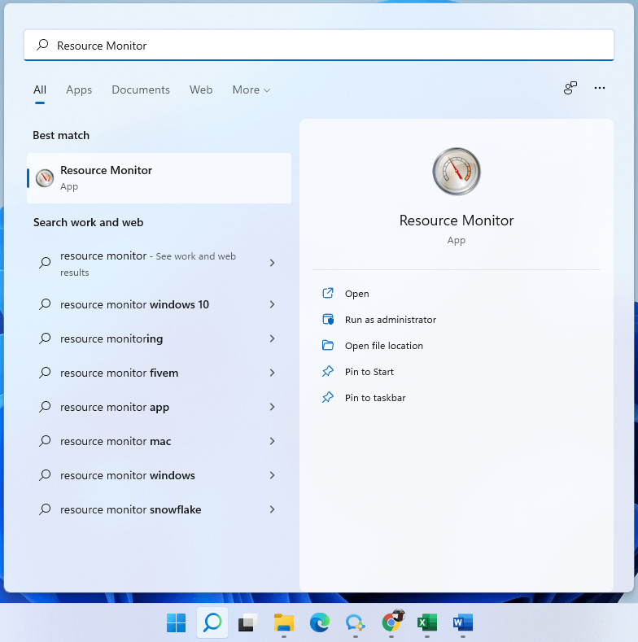
Task: Expand the 'See work and web results' arrow
Action: (x=272, y=263)
